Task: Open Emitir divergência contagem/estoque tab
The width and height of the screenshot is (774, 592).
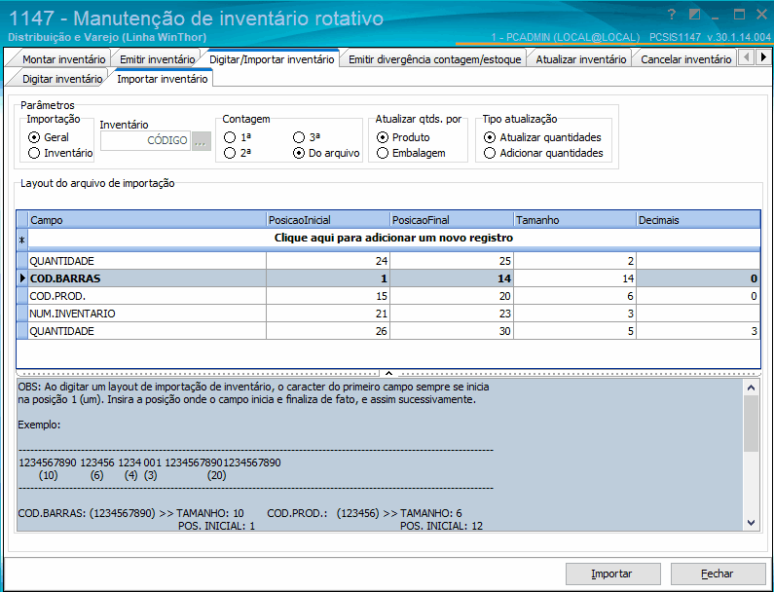Action: click(435, 59)
